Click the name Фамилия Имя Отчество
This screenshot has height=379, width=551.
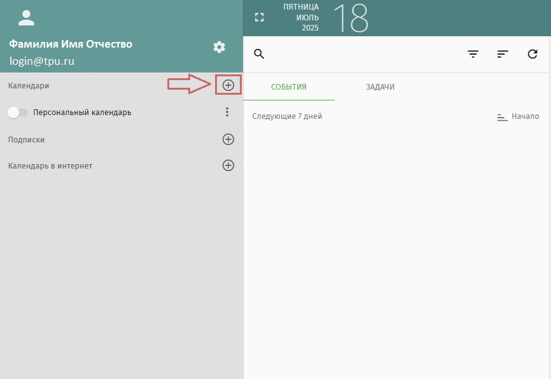click(x=71, y=45)
